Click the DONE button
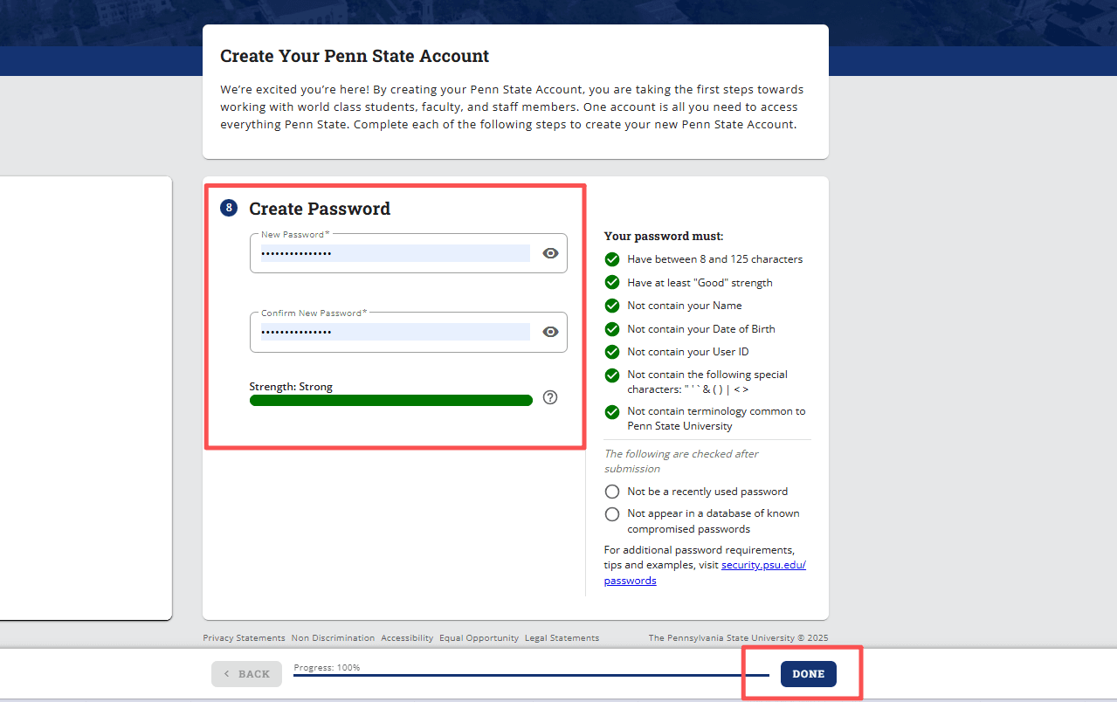The height and width of the screenshot is (702, 1117). coord(809,674)
